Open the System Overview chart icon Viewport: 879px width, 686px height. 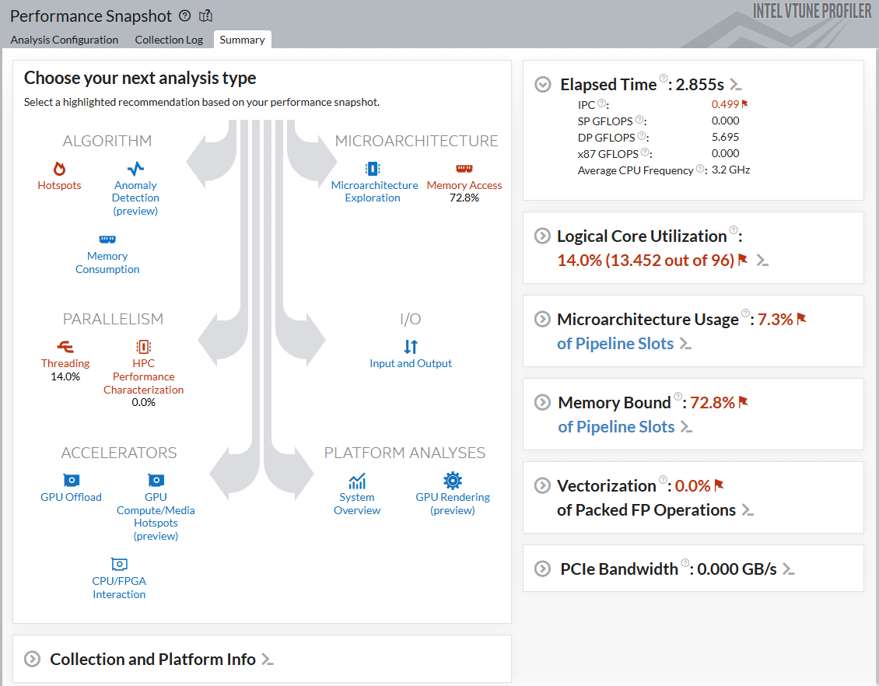click(357, 481)
